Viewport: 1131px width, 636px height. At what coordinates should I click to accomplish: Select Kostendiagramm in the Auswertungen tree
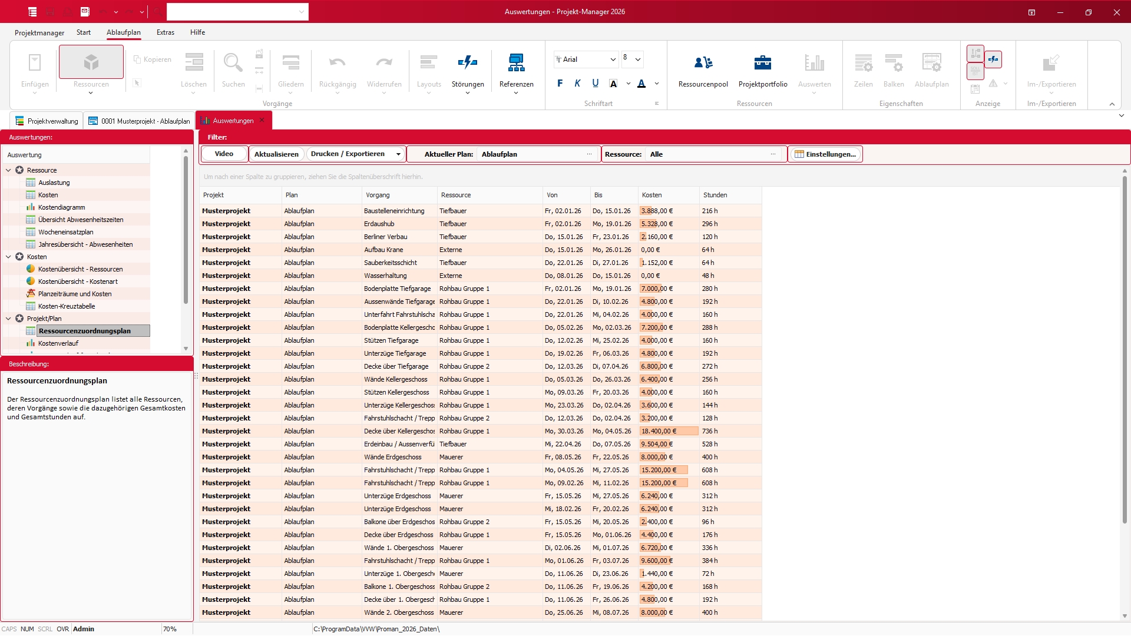point(61,207)
